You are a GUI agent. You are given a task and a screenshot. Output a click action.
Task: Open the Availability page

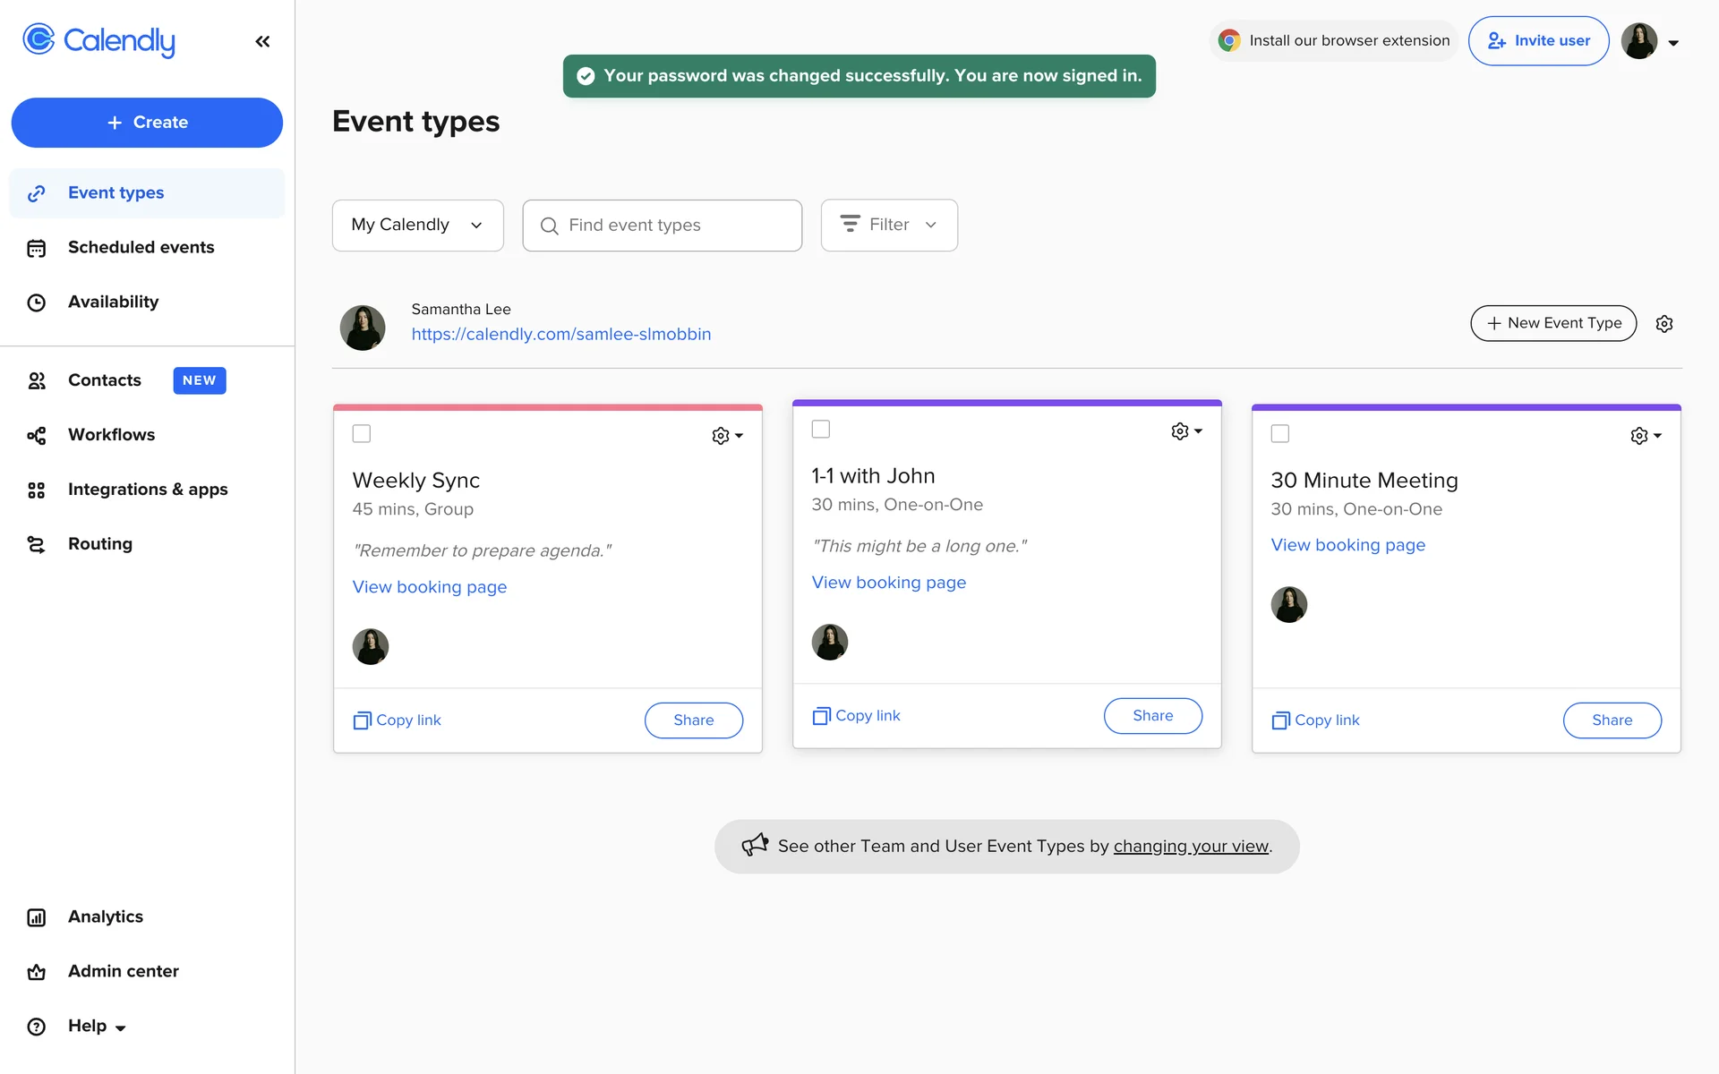(113, 303)
